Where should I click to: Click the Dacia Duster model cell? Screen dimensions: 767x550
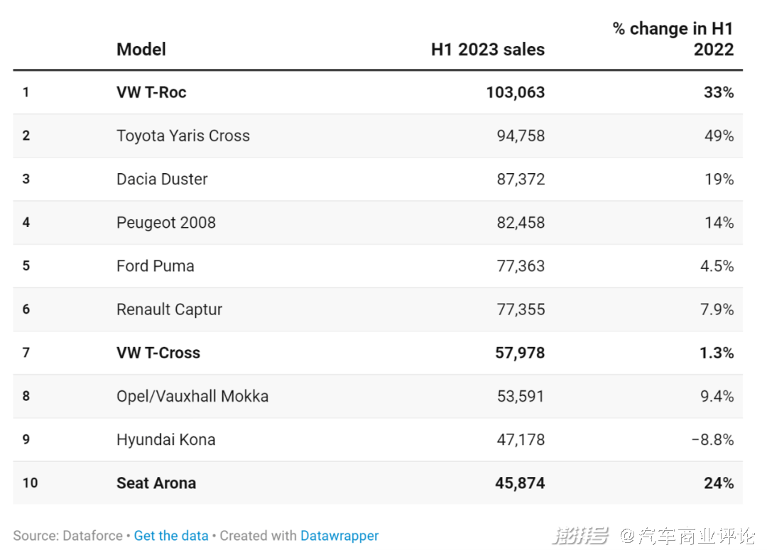[162, 179]
